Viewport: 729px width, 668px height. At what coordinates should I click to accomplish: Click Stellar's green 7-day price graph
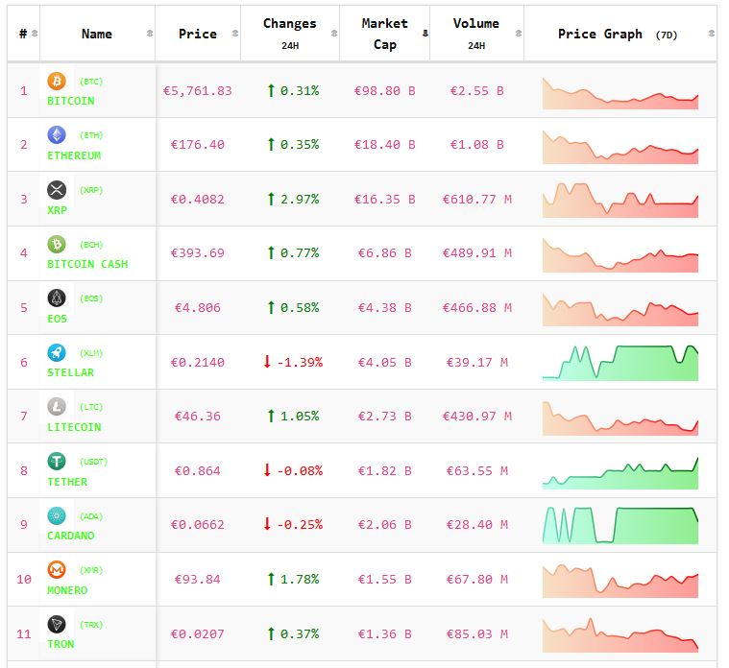[620, 363]
